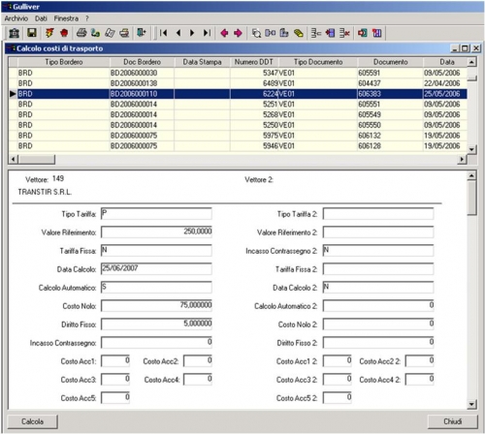Click the floppy disk save icon
The height and width of the screenshot is (434, 485).
coord(32,33)
